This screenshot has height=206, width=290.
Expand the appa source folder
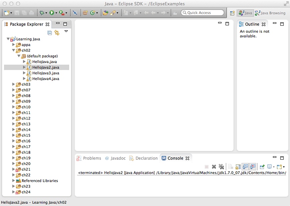coord(13,44)
